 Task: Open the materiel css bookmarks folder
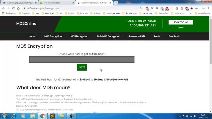click(178, 13)
